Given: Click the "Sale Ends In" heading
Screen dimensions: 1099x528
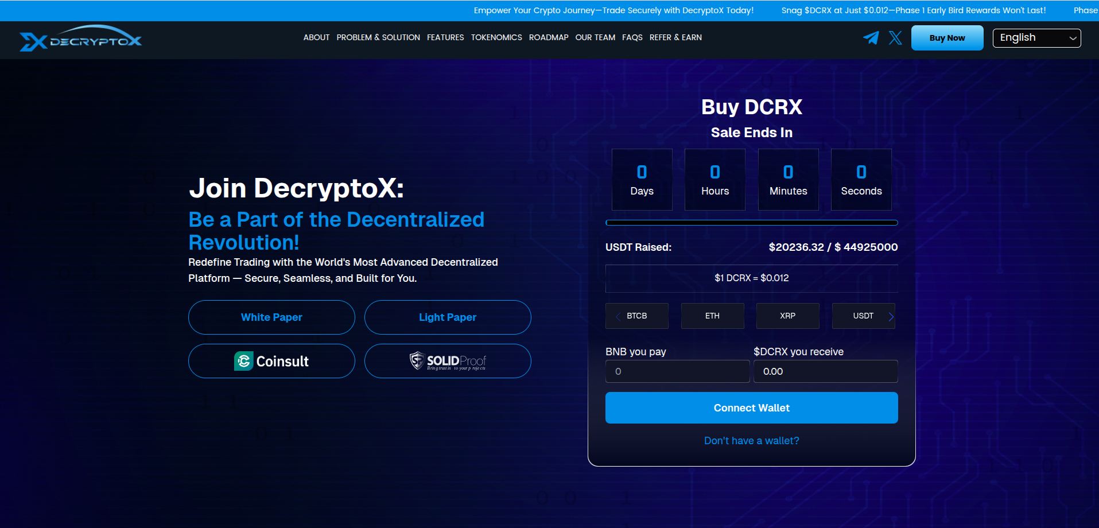Looking at the screenshot, I should [752, 133].
